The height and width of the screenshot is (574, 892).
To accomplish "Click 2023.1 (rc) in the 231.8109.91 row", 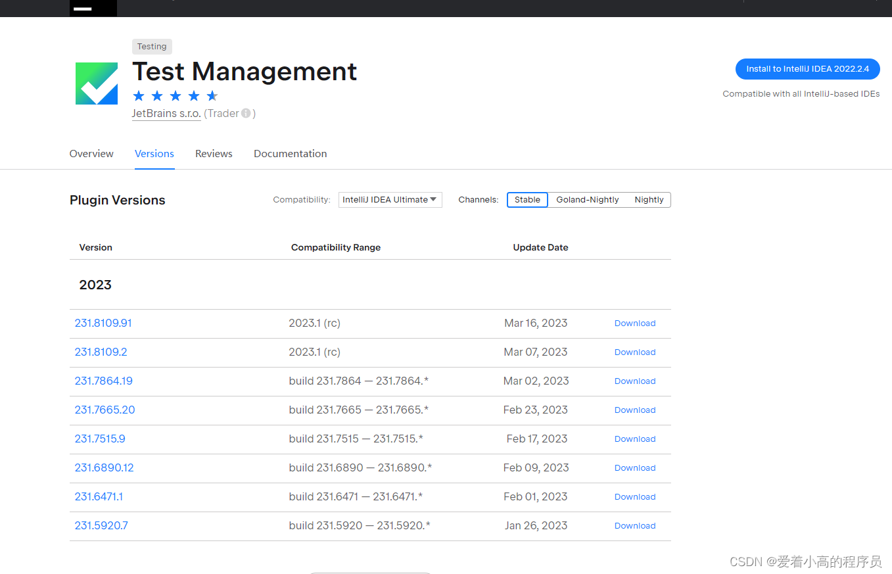I will point(315,323).
